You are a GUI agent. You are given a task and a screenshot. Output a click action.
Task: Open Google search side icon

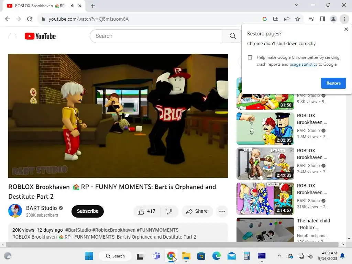[265, 19]
